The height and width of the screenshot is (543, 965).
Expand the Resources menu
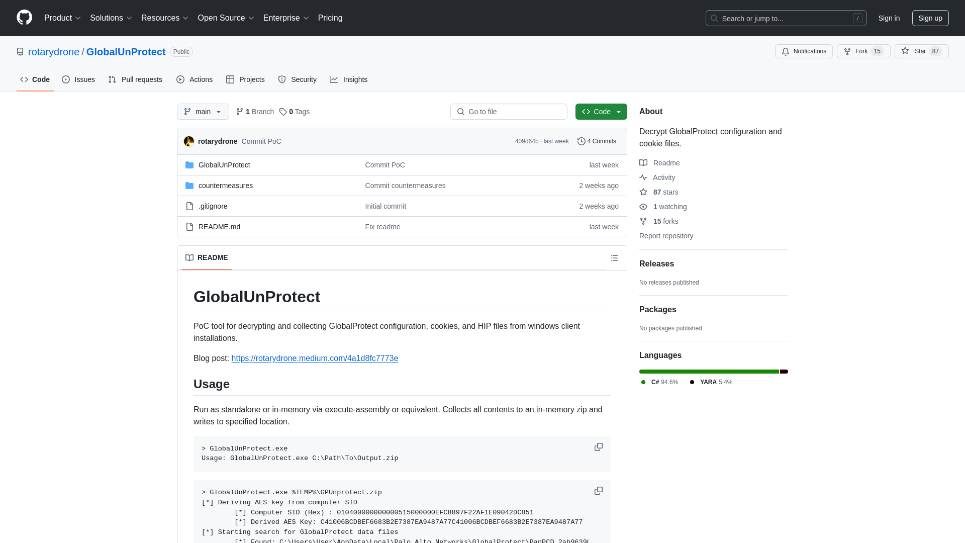(x=164, y=18)
